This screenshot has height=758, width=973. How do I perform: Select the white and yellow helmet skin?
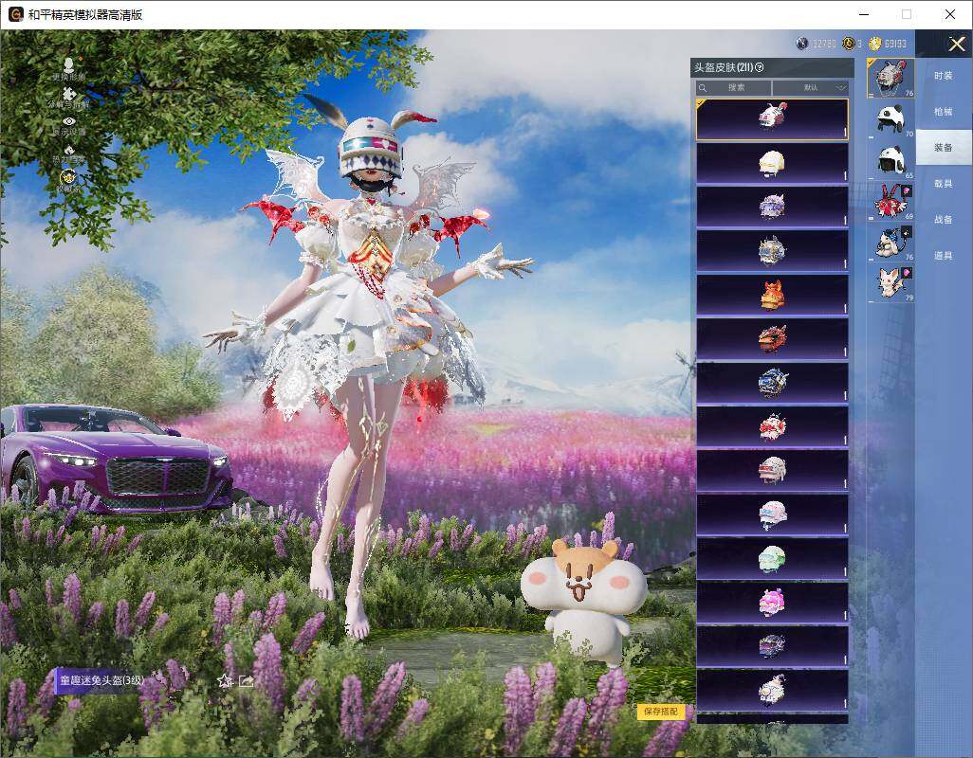coord(772,163)
